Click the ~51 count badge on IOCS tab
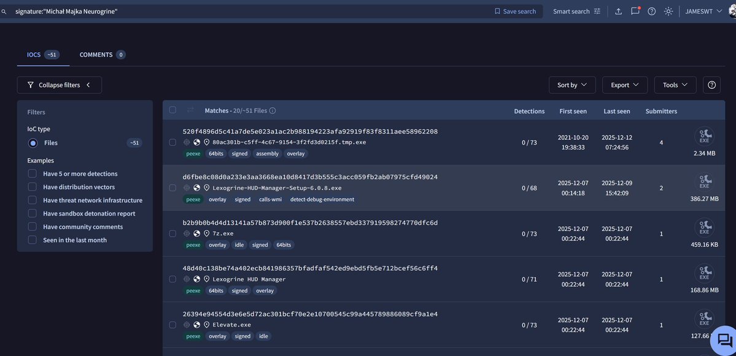The height and width of the screenshot is (356, 736). (x=52, y=55)
